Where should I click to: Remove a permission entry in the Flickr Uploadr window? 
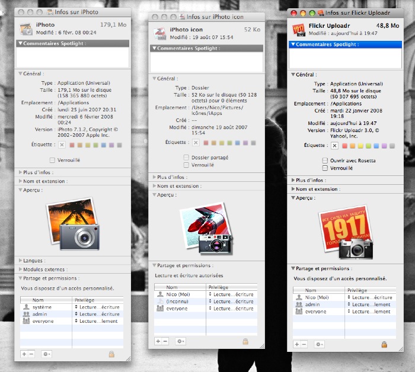[304, 344]
